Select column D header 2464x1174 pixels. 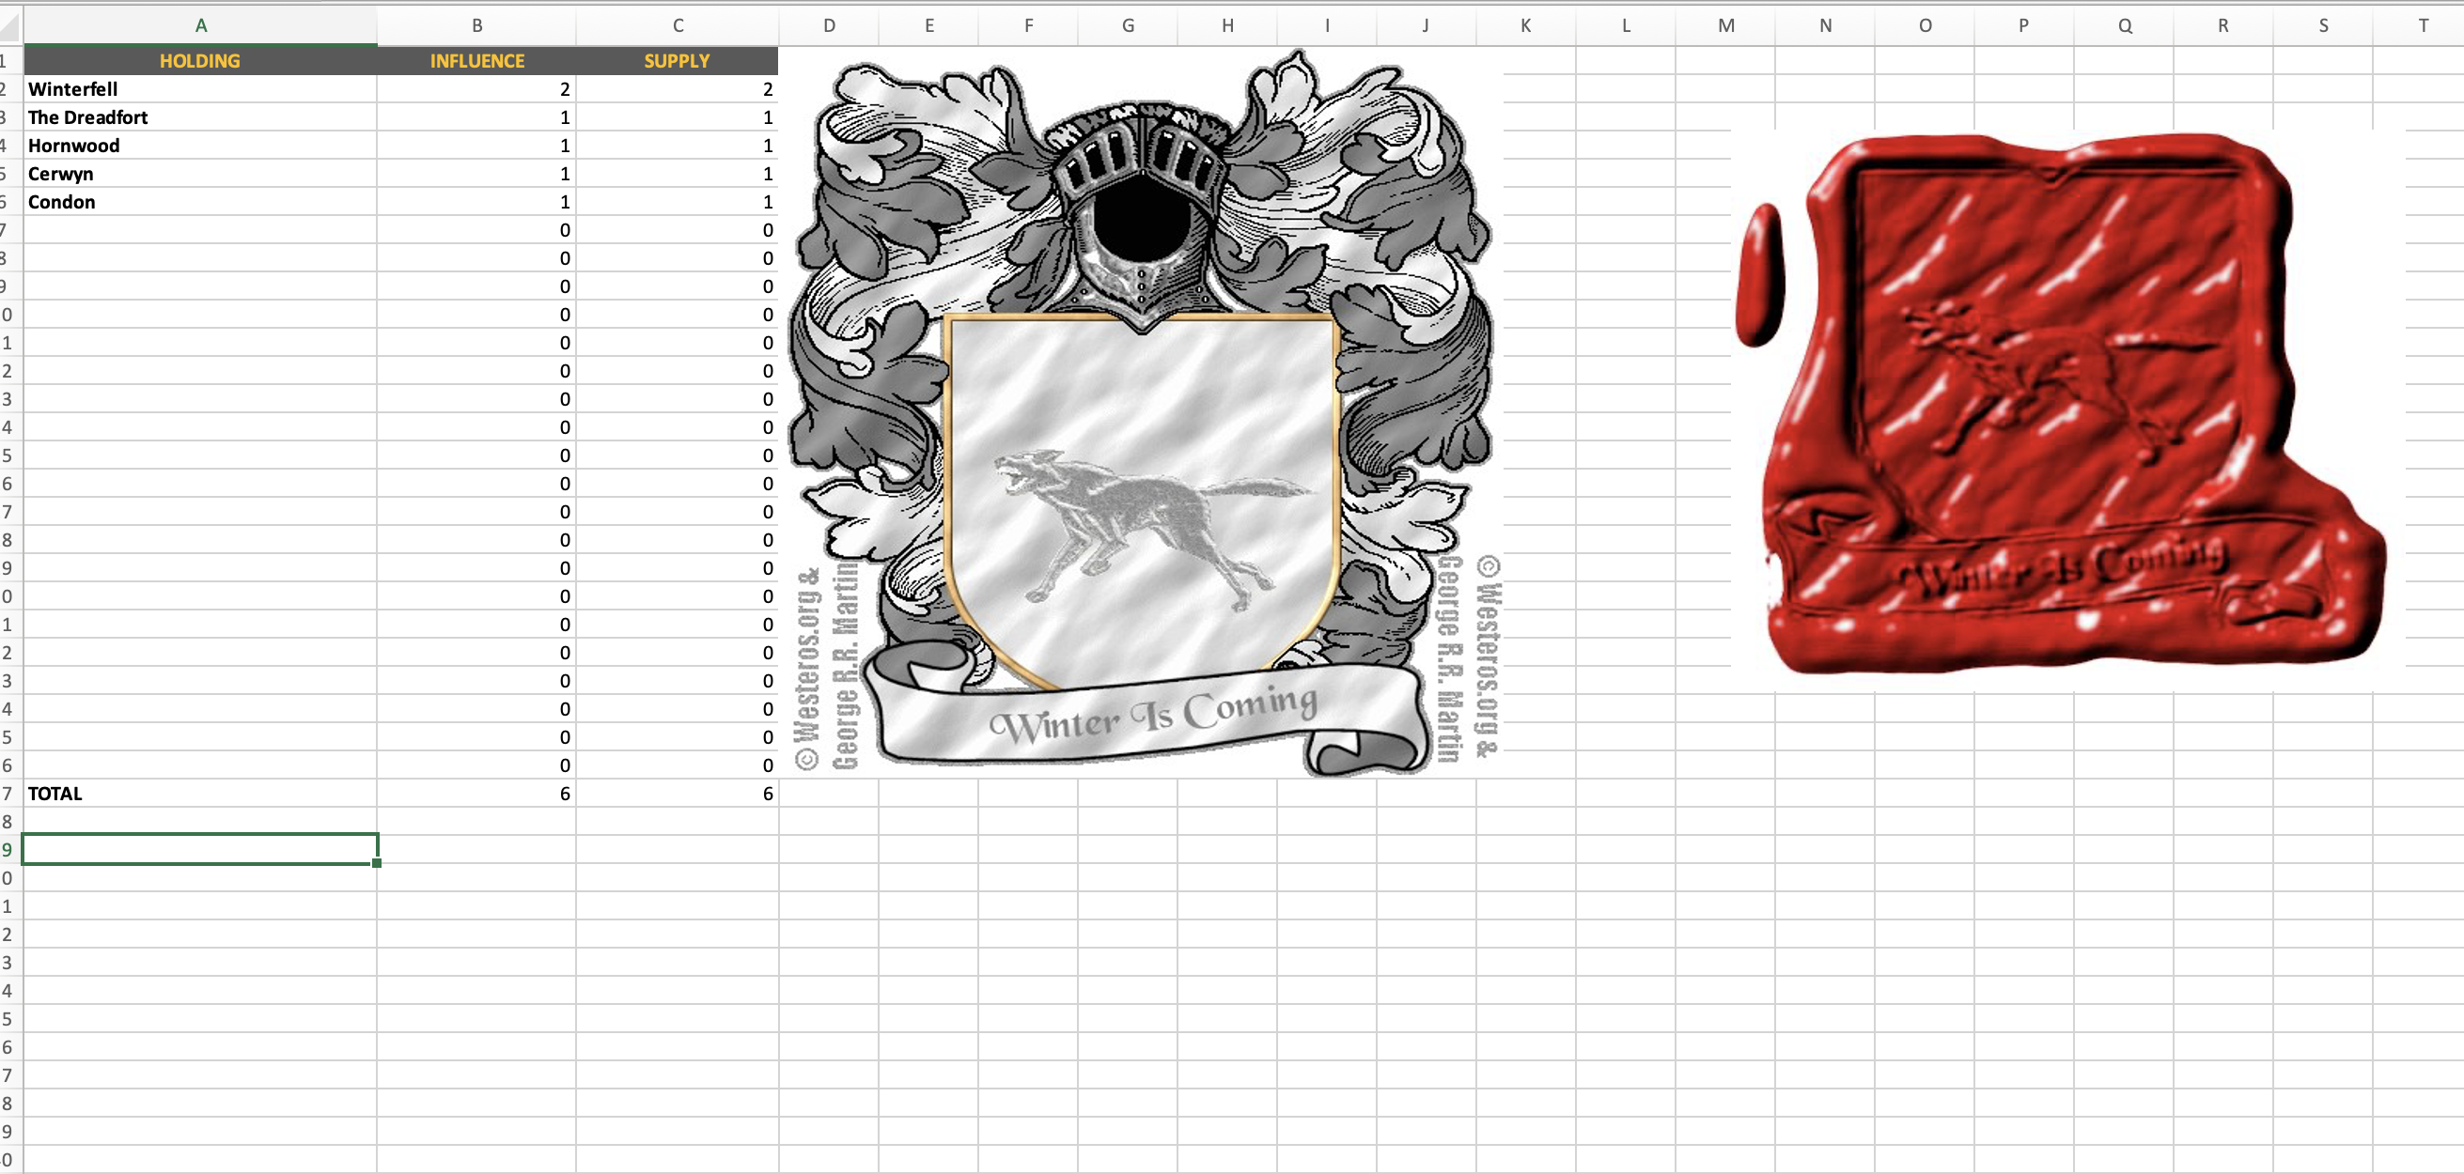point(829,25)
